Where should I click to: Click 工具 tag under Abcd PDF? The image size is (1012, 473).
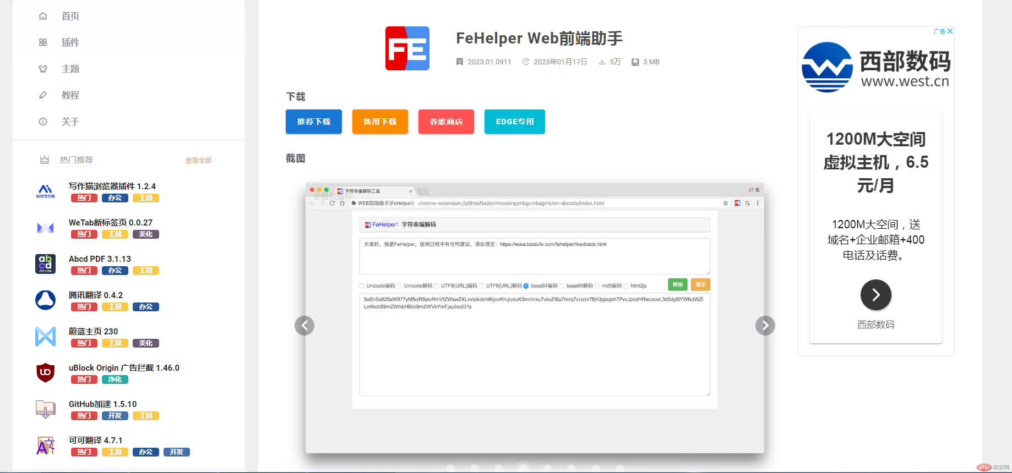click(146, 271)
